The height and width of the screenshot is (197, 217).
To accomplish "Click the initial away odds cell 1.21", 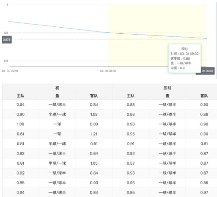I will pyautogui.click(x=94, y=134).
